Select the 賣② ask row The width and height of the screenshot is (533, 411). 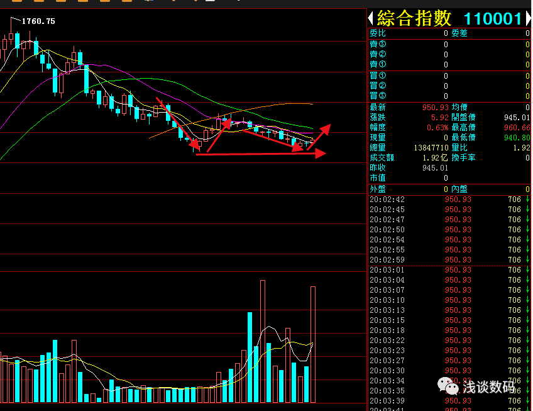point(449,55)
